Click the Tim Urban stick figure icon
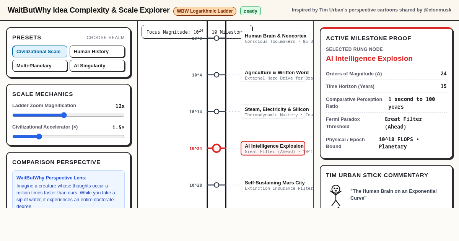 336,196
